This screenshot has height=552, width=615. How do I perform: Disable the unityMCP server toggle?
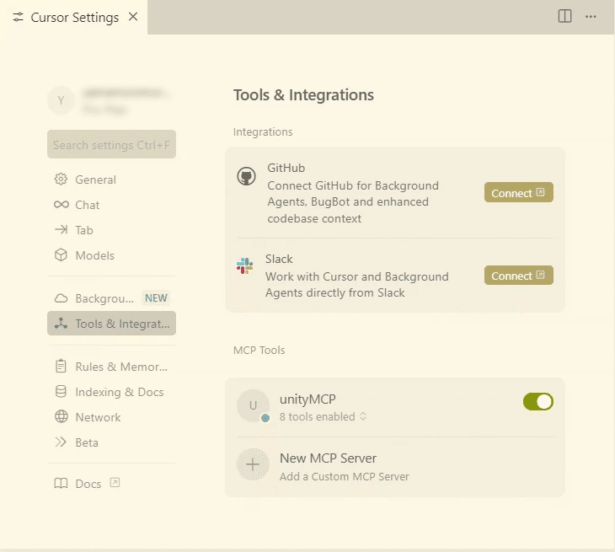pos(538,402)
